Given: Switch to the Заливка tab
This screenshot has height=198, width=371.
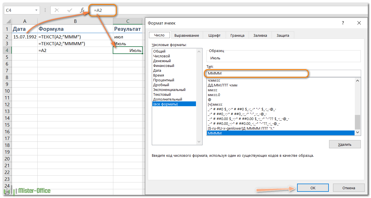Looking at the screenshot, I should coord(260,35).
